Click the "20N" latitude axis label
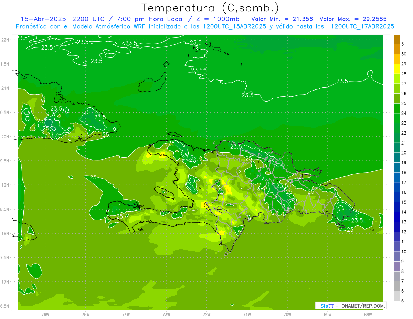 [x=6, y=137]
